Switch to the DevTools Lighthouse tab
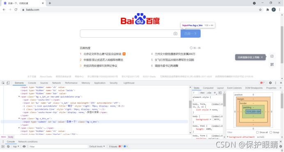The width and height of the screenshot is (284, 152). click(129, 83)
